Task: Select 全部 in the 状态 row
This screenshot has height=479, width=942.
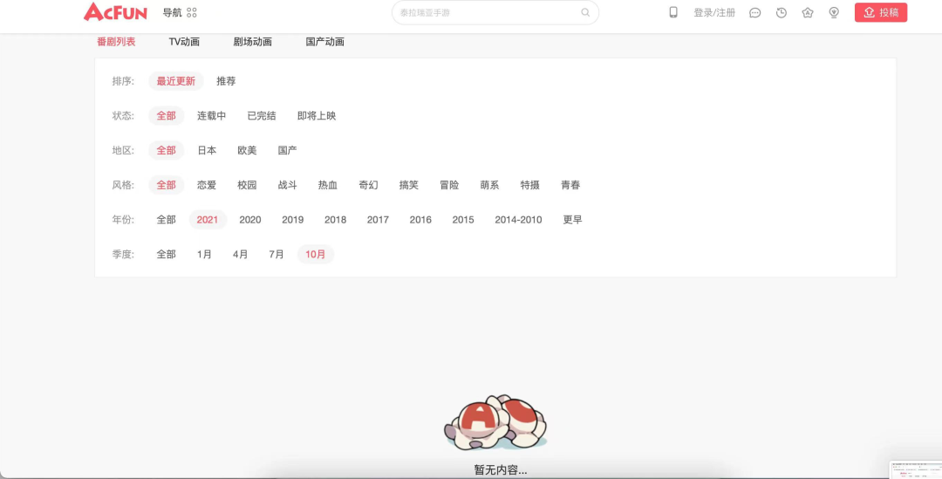Action: tap(166, 116)
